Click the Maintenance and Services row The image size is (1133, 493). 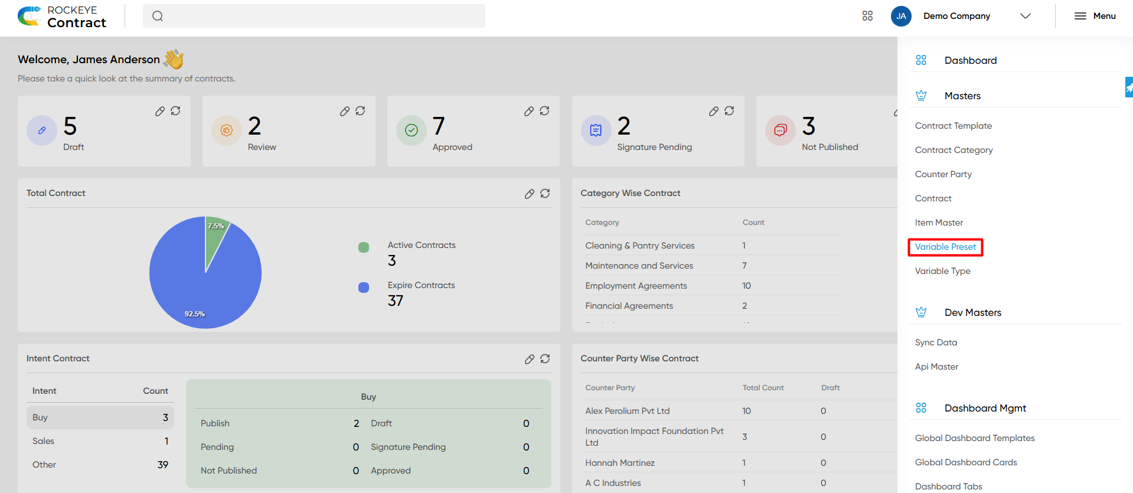coord(711,266)
